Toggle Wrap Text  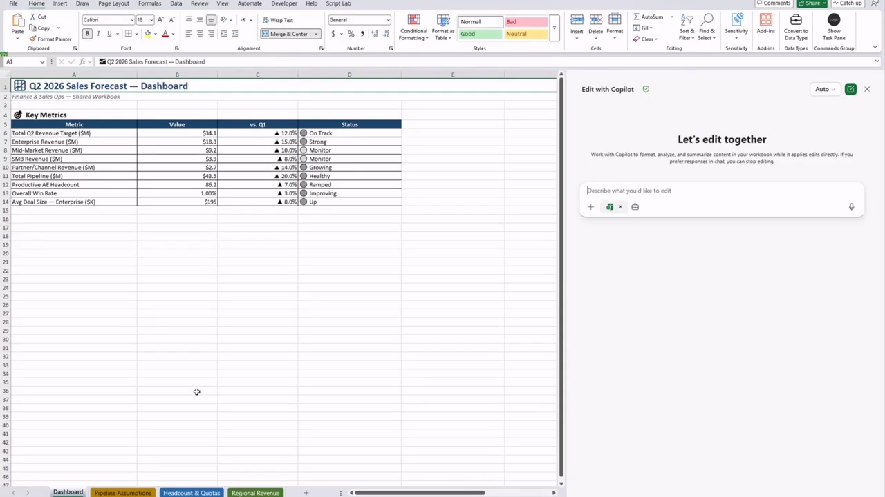[278, 20]
